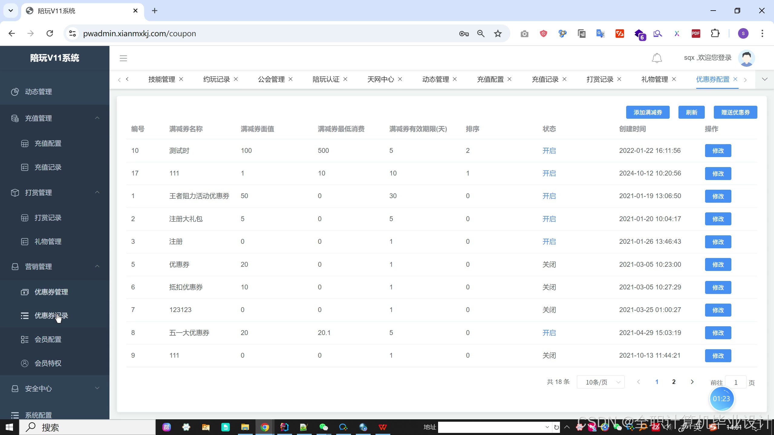
Task: Open the tab options dropdown chevron
Action: tap(765, 79)
